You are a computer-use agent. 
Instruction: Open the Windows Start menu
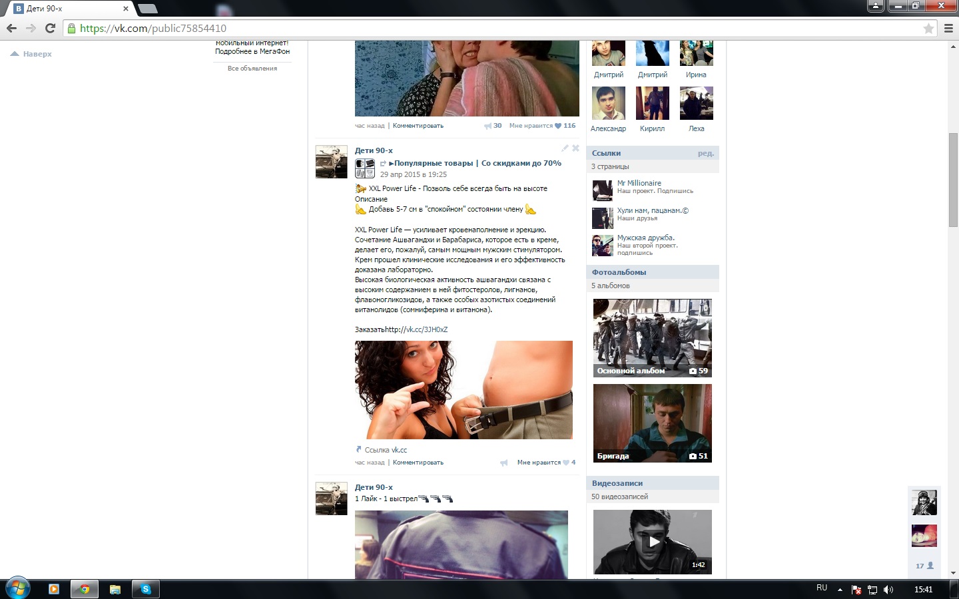[x=18, y=588]
